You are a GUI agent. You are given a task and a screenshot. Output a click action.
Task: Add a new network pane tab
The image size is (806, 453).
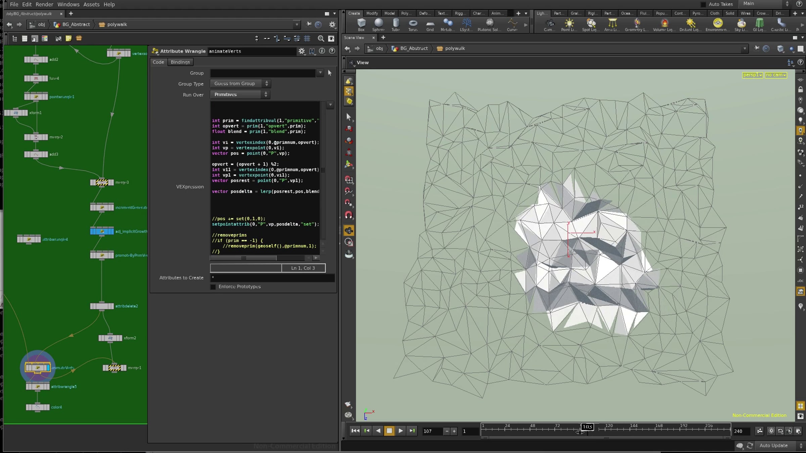(x=71, y=14)
